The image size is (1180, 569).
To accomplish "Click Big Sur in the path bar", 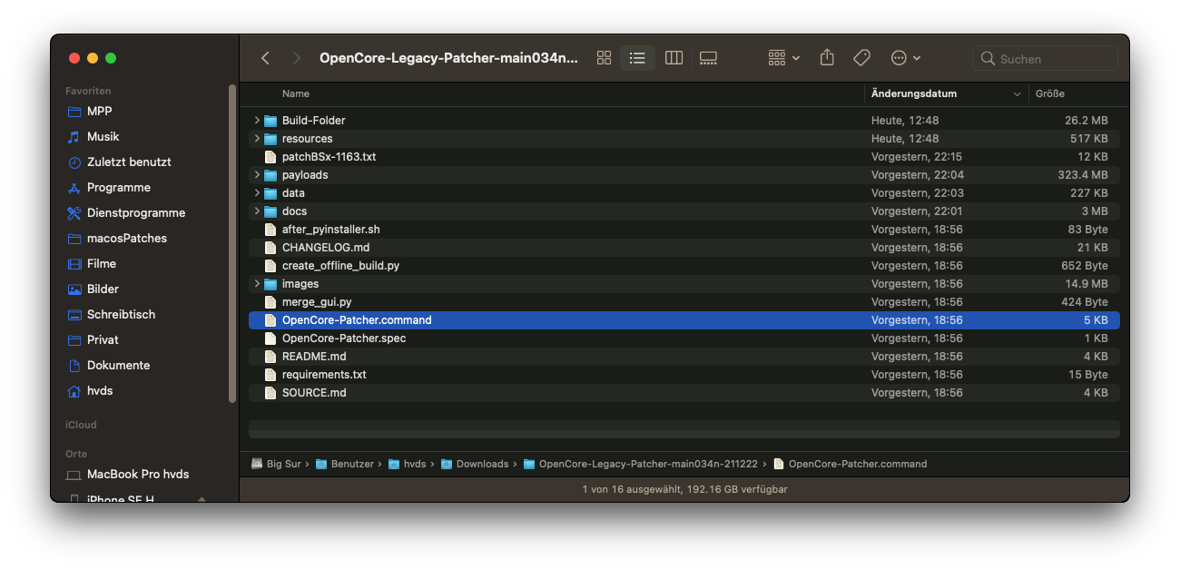I will click(276, 464).
